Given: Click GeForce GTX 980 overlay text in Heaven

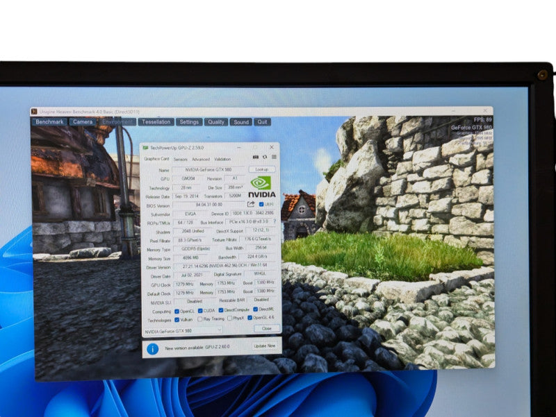Looking at the screenshot, I should point(471,127).
